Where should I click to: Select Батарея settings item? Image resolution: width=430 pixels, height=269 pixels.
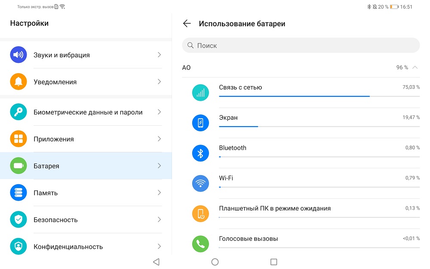86,166
